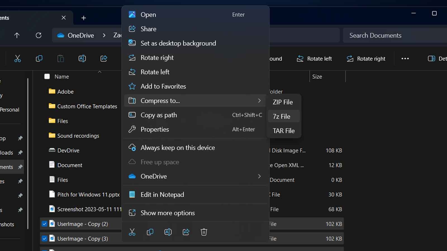Click the Delete trash icon in the context menu
This screenshot has height=251, width=447.
[204, 232]
